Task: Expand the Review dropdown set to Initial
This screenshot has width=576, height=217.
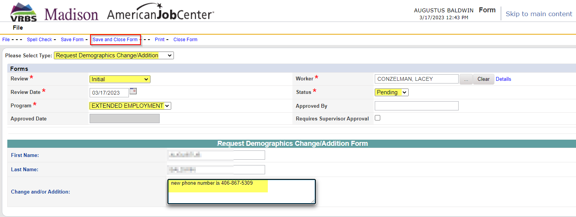Action: tap(120, 79)
